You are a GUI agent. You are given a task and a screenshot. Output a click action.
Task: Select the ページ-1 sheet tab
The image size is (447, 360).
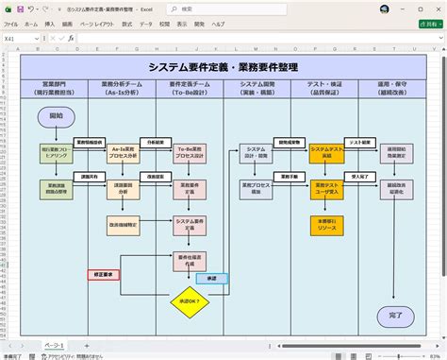[x=54, y=346]
